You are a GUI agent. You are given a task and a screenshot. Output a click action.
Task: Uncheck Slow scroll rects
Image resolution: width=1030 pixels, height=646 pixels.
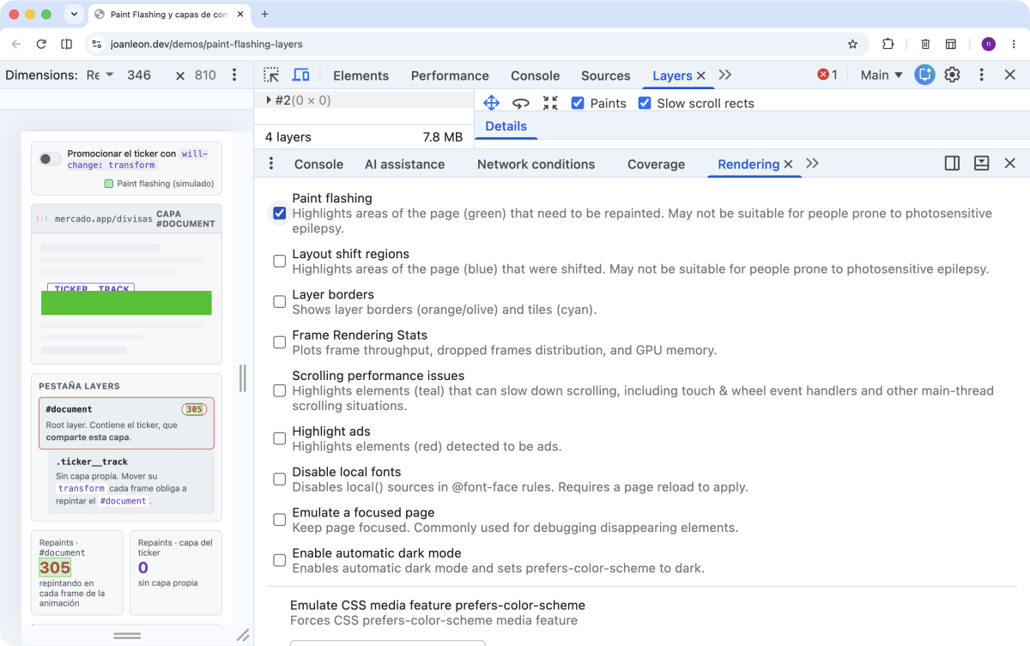coord(645,103)
